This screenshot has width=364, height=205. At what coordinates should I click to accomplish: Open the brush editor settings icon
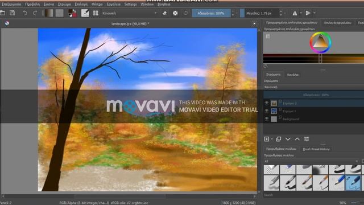[x=85, y=13]
